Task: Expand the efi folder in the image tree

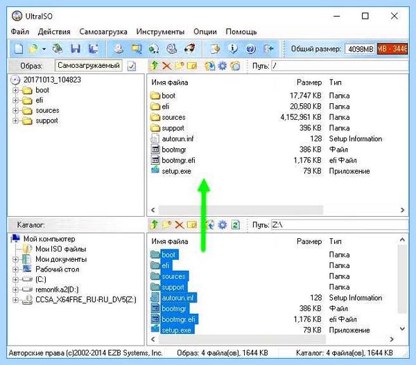Action: point(16,100)
